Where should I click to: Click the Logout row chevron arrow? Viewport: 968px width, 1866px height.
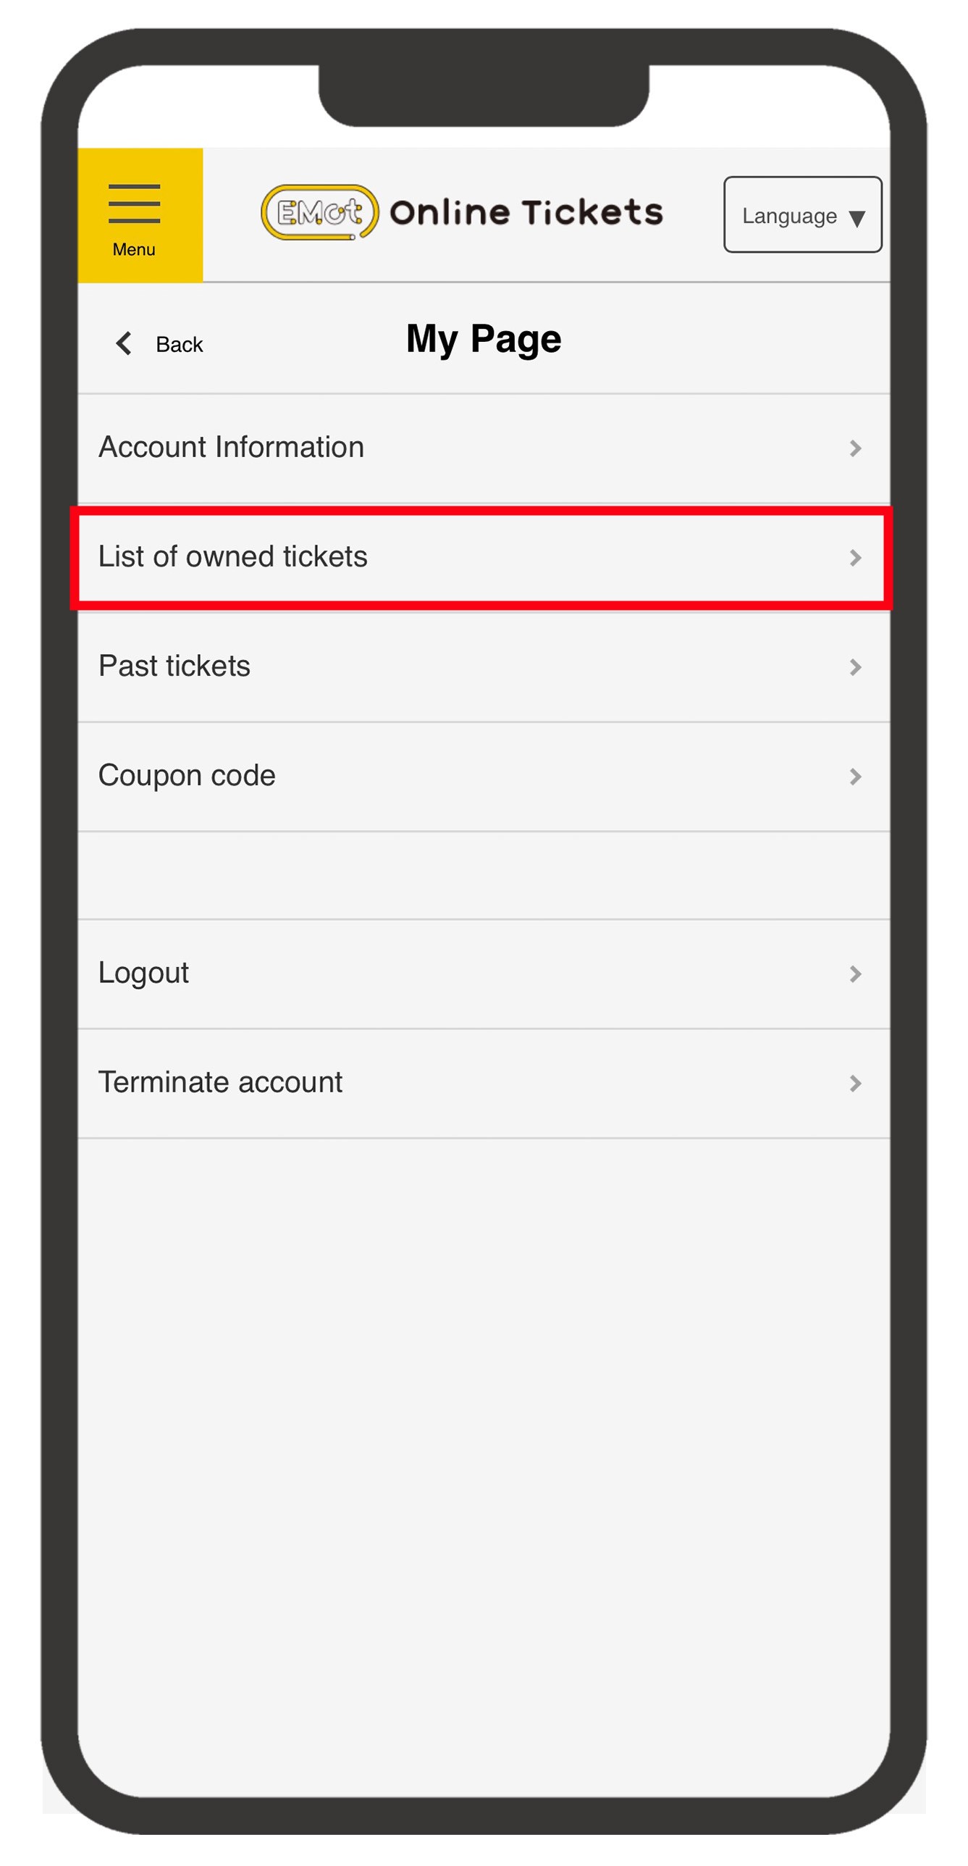pyautogui.click(x=855, y=974)
